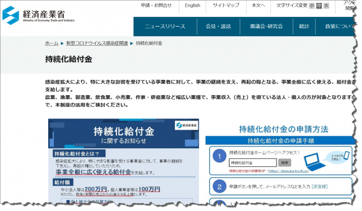The height and width of the screenshot is (211, 362).
Task: Open the サイトマップ page
Action: (x=226, y=5)
